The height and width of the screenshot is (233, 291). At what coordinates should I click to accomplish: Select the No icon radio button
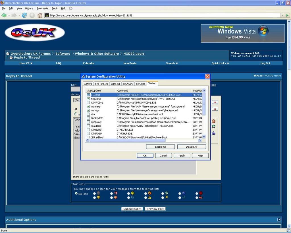[76, 193]
